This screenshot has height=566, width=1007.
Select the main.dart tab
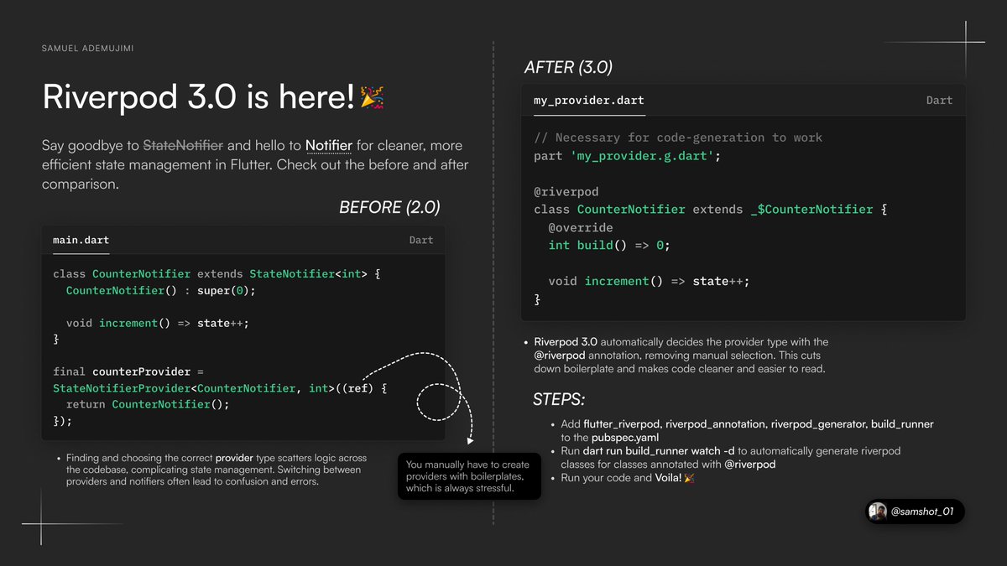pos(81,240)
